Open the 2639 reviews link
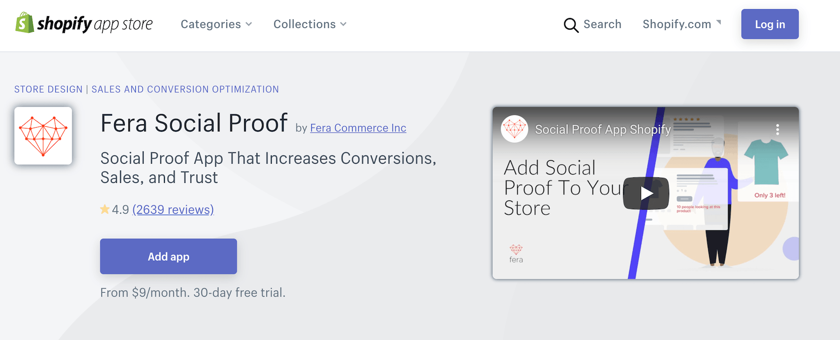Screen dimensions: 840x340 pyautogui.click(x=173, y=210)
